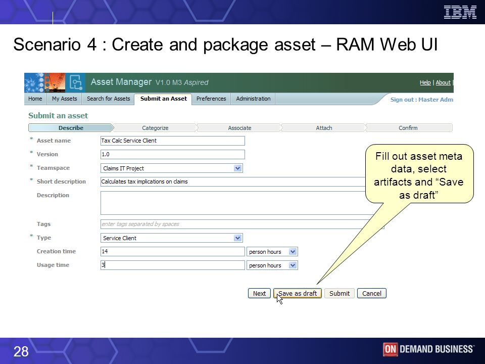The width and height of the screenshot is (485, 364).
Task: Click the Short description label
Action: coord(61,181)
